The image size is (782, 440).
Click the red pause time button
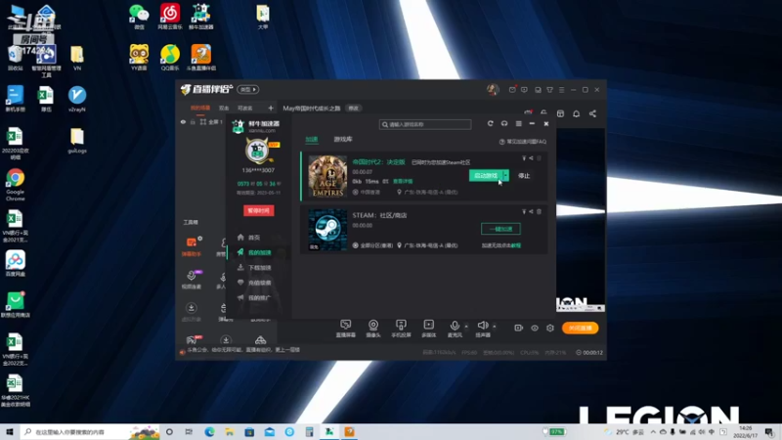click(258, 210)
